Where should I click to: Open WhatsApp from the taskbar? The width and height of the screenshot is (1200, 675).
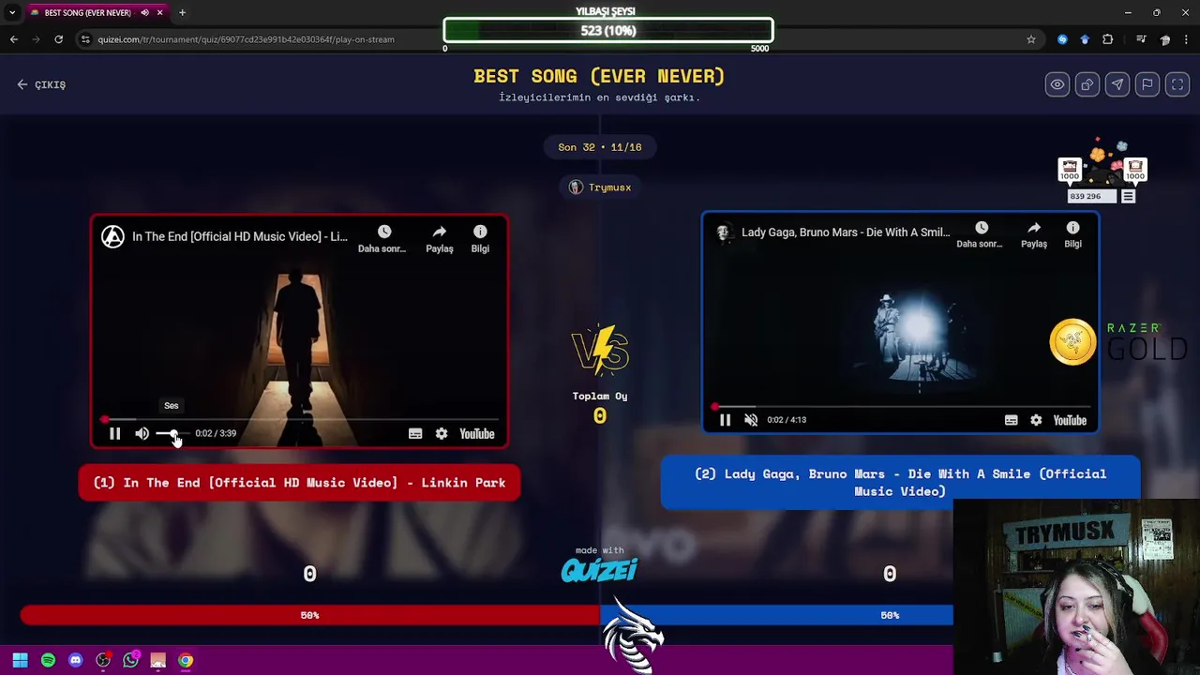coord(130,660)
